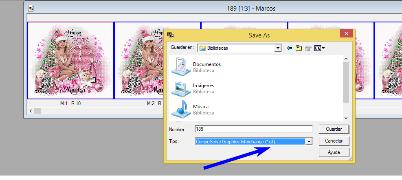Click the Ayuda button
The height and width of the screenshot is (180, 402).
click(x=334, y=152)
